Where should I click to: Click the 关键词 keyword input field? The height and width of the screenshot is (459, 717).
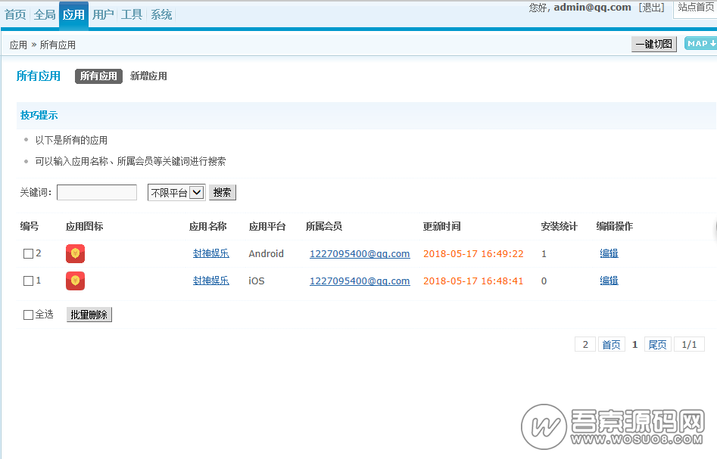(96, 192)
